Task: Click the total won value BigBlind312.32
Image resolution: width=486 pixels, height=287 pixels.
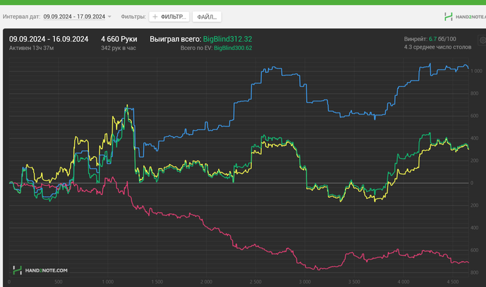Action: click(x=228, y=39)
